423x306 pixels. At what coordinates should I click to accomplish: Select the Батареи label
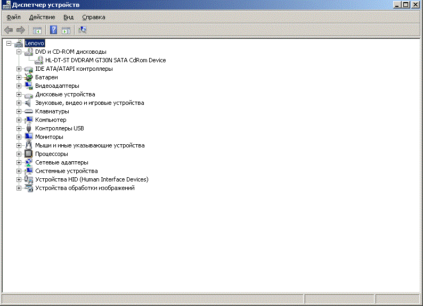(x=46, y=77)
